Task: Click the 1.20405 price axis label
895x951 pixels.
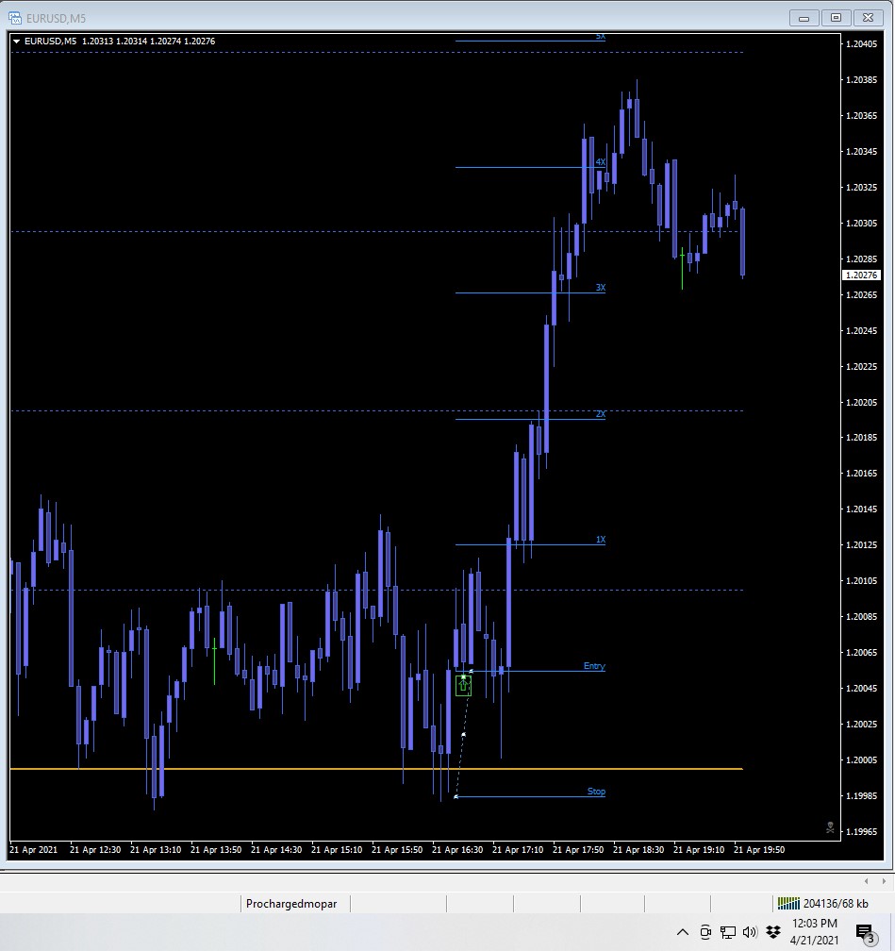Action: coord(861,43)
